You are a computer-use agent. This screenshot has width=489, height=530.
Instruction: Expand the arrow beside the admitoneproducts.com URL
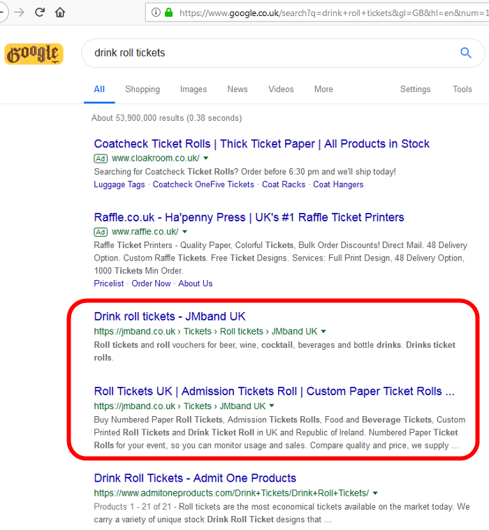375,494
